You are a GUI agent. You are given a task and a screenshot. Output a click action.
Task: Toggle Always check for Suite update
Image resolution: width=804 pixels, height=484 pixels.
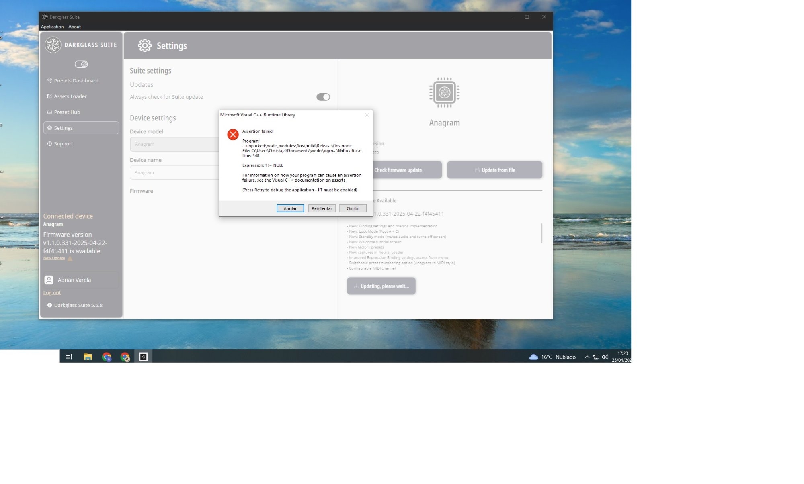click(x=323, y=97)
